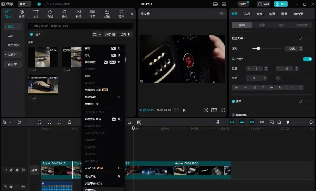316x191 pixels.
Task: Select 删除 from the context menu
Action: (87, 76)
